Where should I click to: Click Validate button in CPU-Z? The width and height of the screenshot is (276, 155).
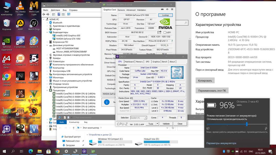tap(166, 124)
